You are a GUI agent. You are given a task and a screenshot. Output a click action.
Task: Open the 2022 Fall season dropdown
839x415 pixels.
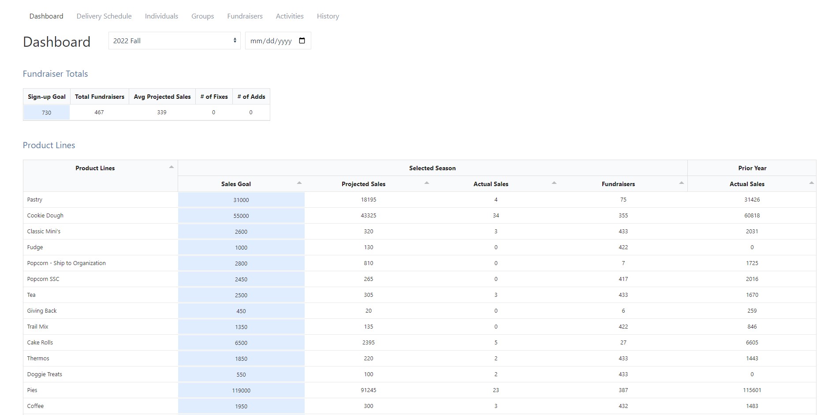pyautogui.click(x=175, y=41)
